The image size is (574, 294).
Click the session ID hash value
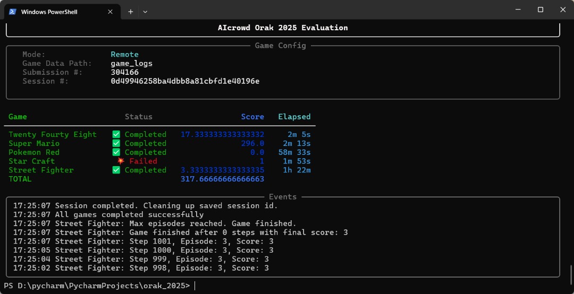185,81
